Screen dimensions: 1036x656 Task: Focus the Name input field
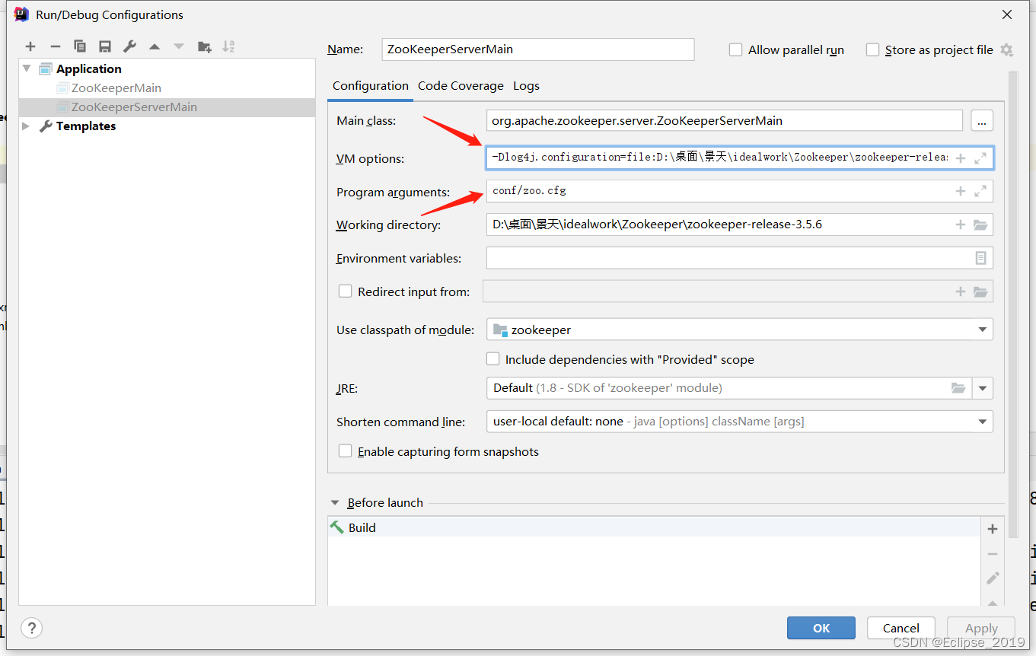coord(538,49)
